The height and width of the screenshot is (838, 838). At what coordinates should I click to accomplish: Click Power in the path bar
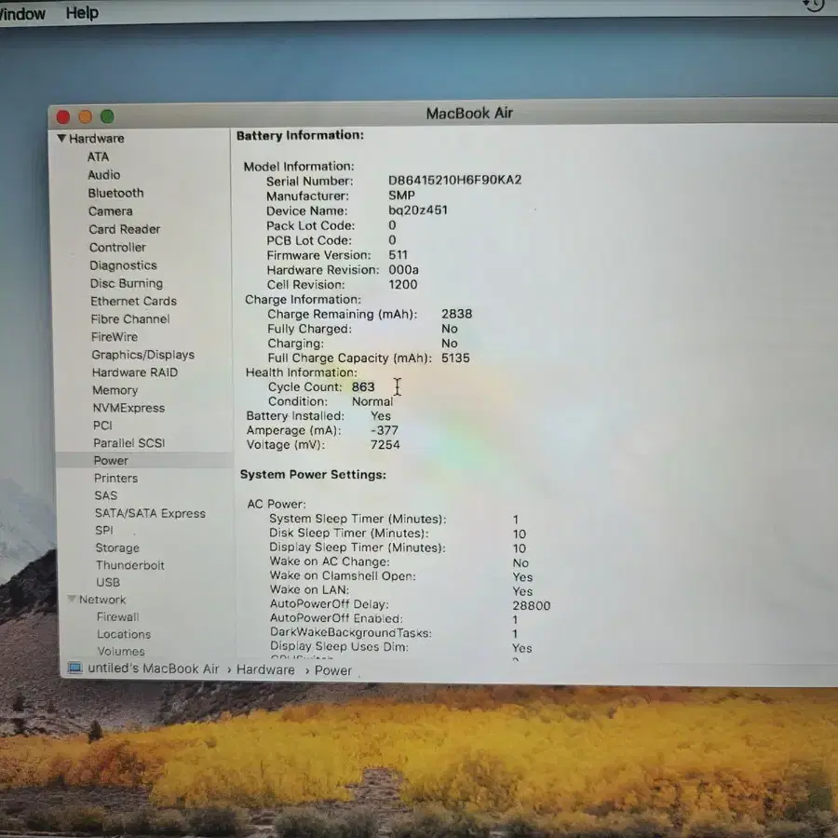pos(333,670)
